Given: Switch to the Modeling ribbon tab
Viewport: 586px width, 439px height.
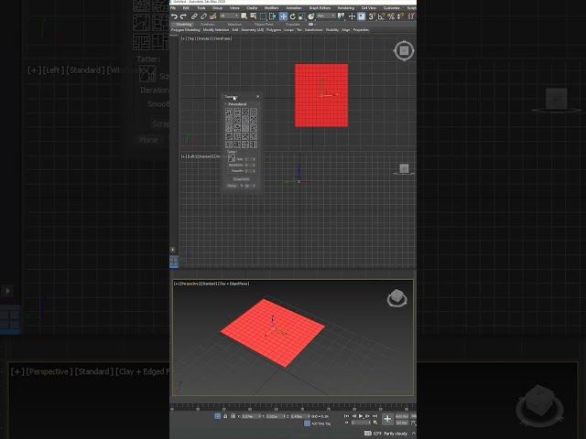Looking at the screenshot, I should 183,25.
